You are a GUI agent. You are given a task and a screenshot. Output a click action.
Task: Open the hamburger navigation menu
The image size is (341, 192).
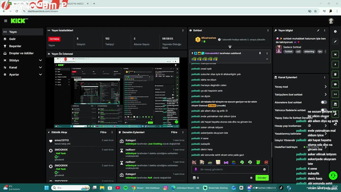(x=6, y=21)
